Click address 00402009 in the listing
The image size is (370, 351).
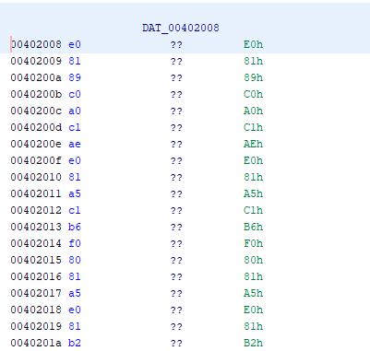[x=36, y=61]
